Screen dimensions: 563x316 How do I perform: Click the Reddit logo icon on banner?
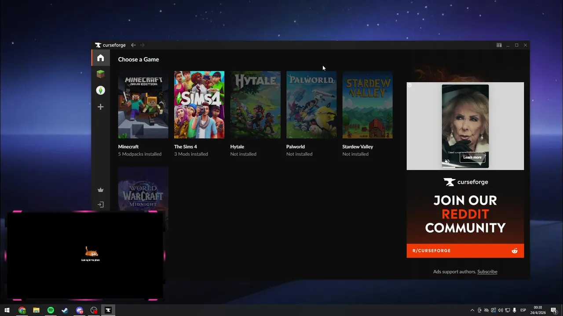[x=515, y=251]
